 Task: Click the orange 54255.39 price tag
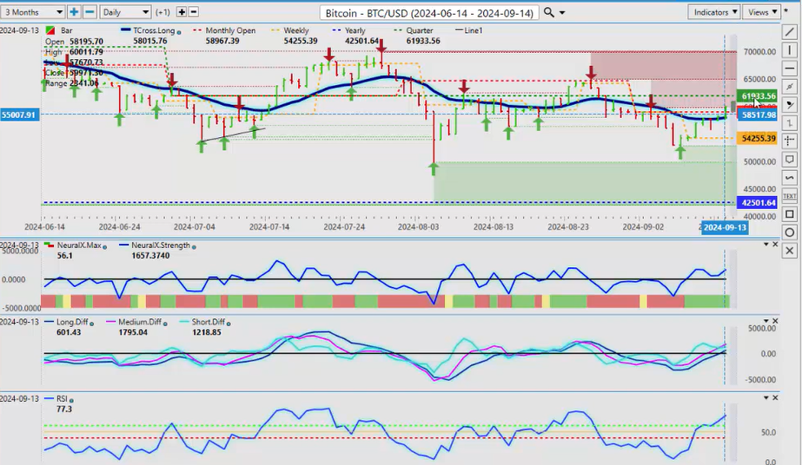point(757,138)
